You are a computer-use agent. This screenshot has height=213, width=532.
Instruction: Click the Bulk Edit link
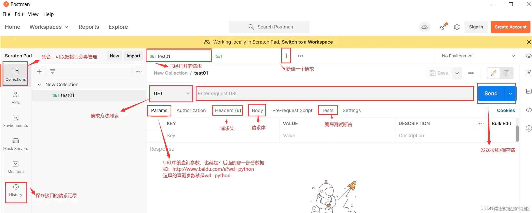point(501,124)
